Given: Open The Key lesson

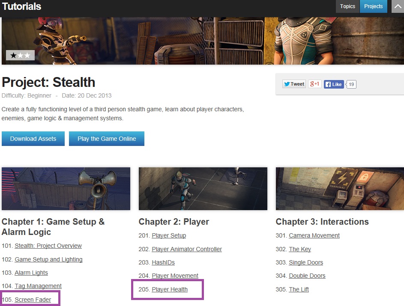Looking at the screenshot, I should 300,249.
